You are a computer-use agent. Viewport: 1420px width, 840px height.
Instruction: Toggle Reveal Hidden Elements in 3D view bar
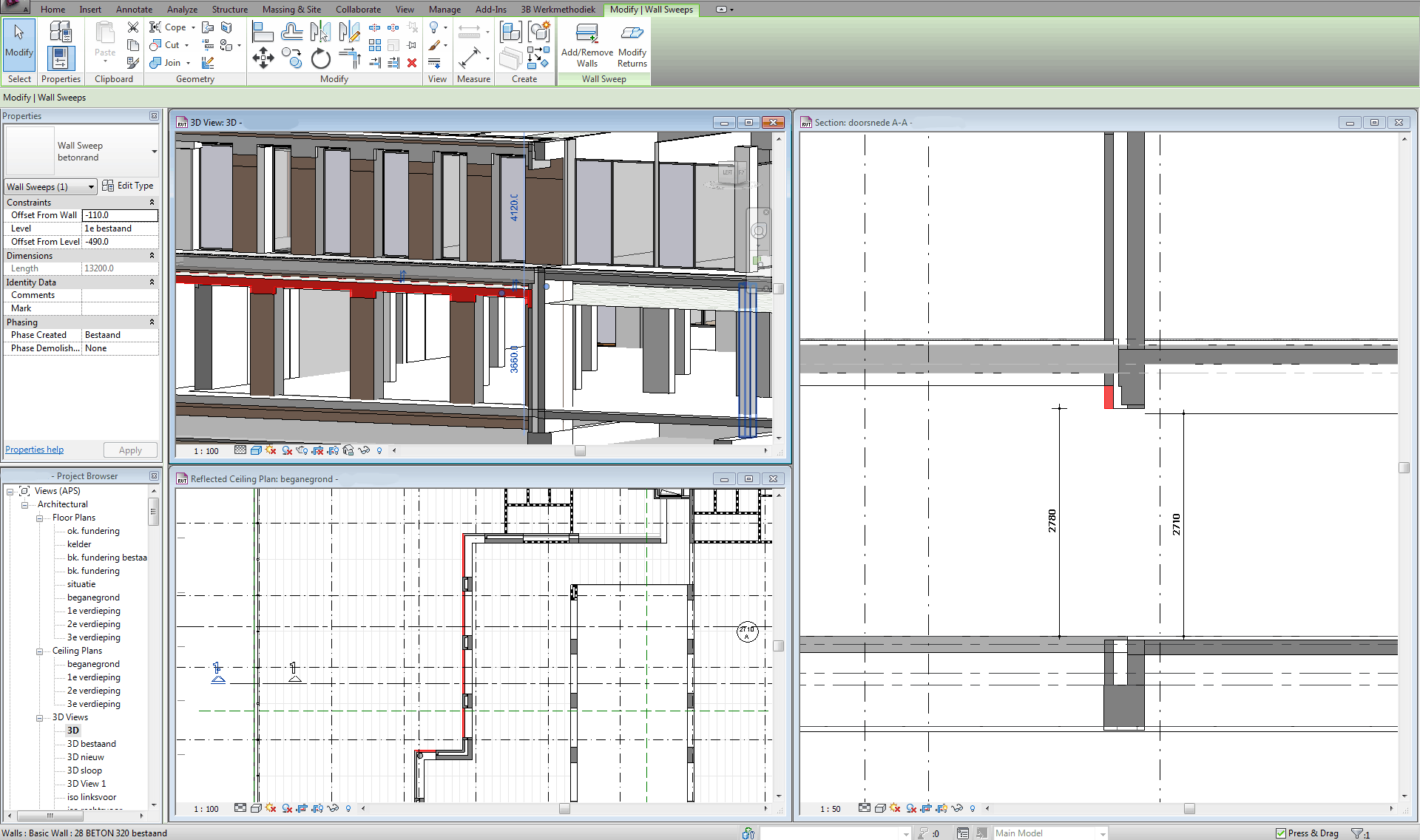click(379, 450)
